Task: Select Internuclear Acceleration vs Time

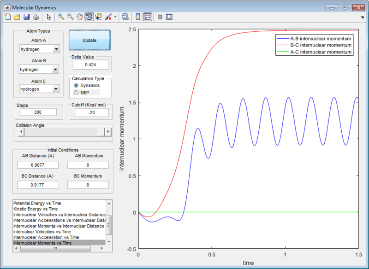Action: pyautogui.click(x=59, y=237)
